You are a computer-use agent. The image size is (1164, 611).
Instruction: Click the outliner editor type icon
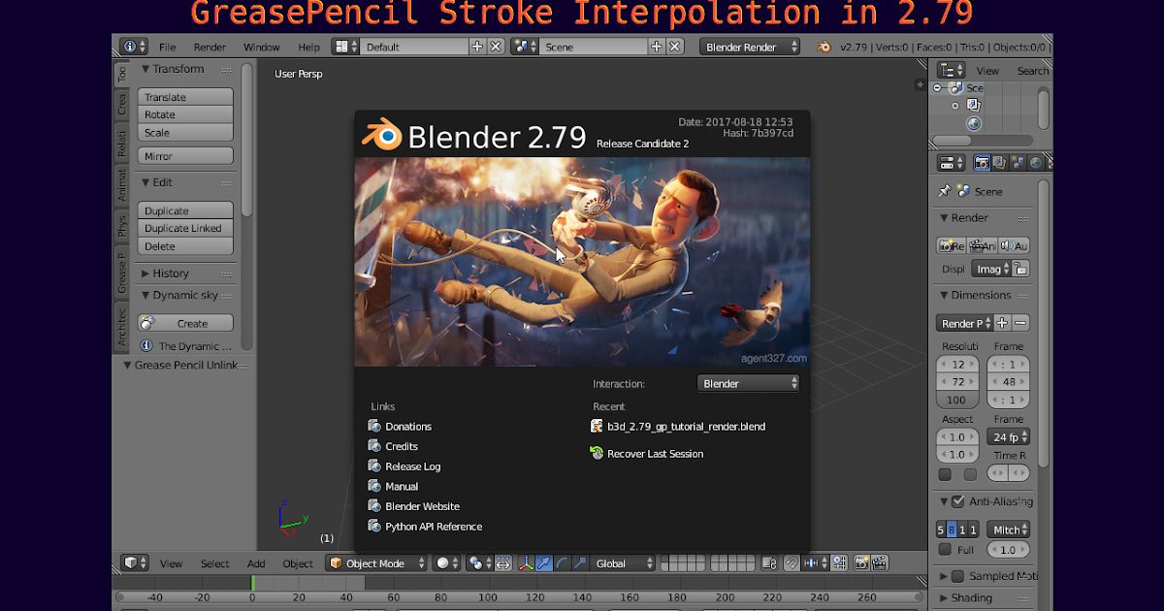tap(951, 70)
